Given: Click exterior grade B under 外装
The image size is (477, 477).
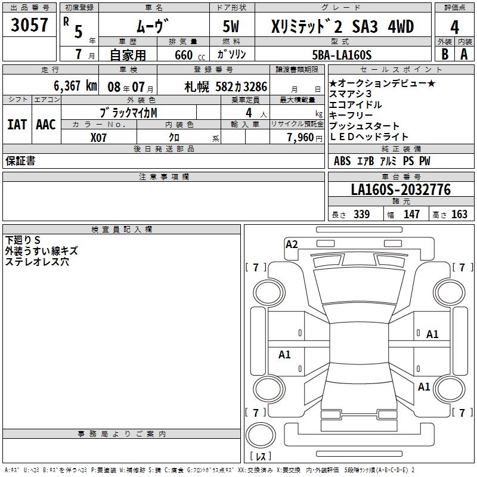Looking at the screenshot, I should tap(445, 54).
